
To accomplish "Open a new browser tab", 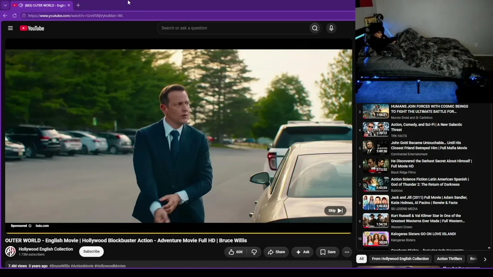I will (78, 5).
